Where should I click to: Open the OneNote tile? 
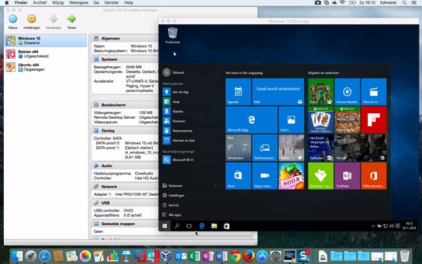347,176
